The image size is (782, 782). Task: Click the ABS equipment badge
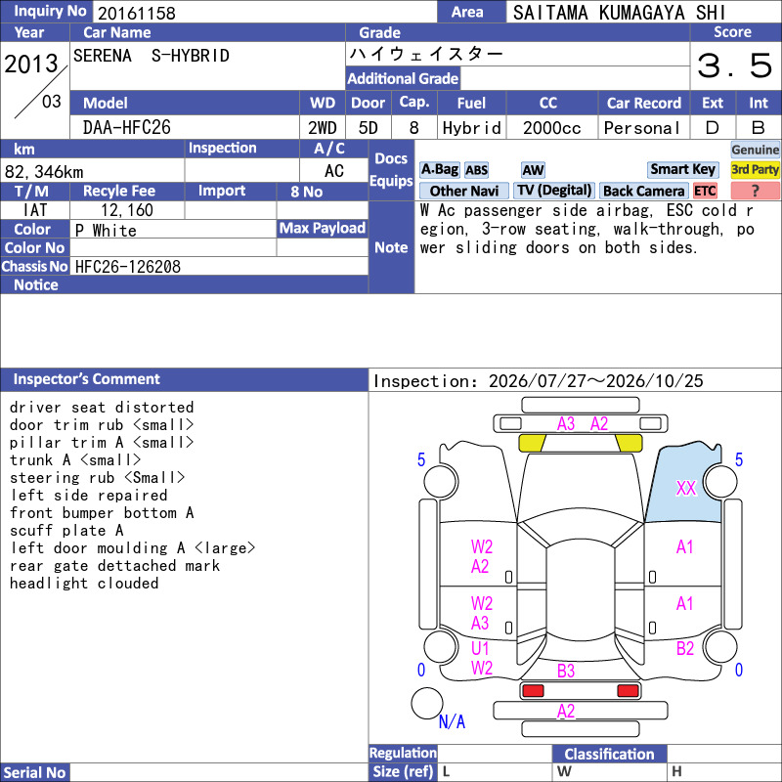pyautogui.click(x=476, y=170)
